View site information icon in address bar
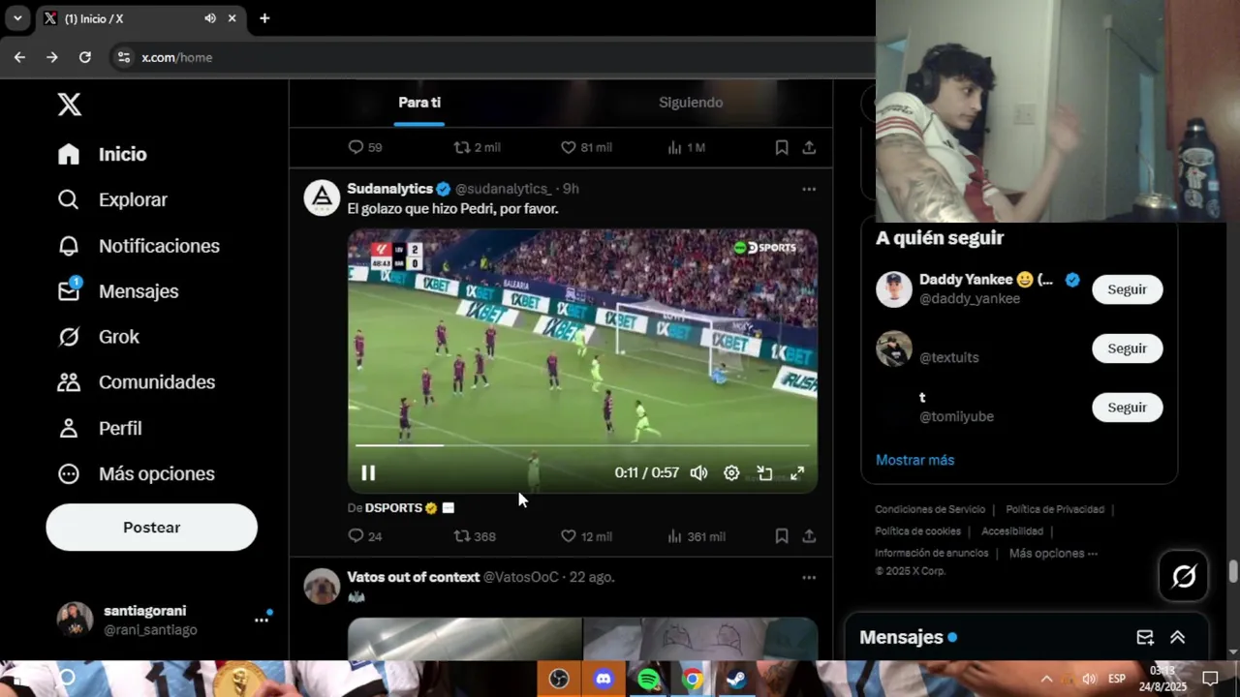The height and width of the screenshot is (697, 1240). 124,57
